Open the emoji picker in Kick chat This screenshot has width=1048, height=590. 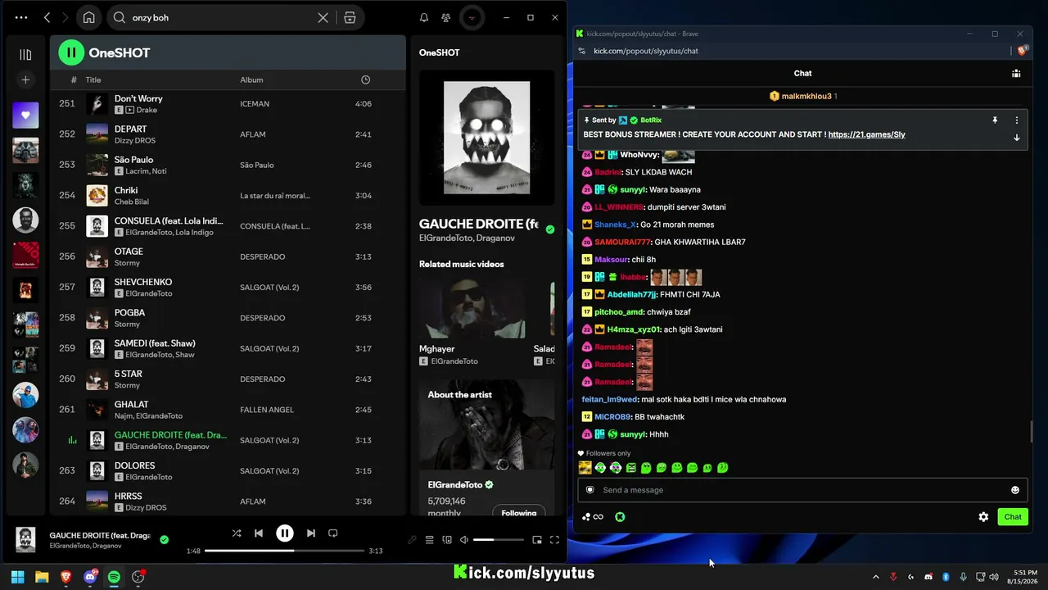[1015, 490]
